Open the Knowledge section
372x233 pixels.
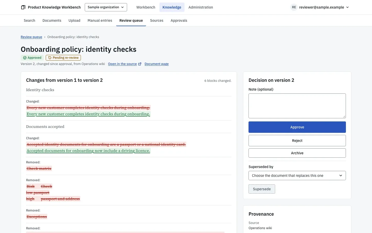click(172, 7)
